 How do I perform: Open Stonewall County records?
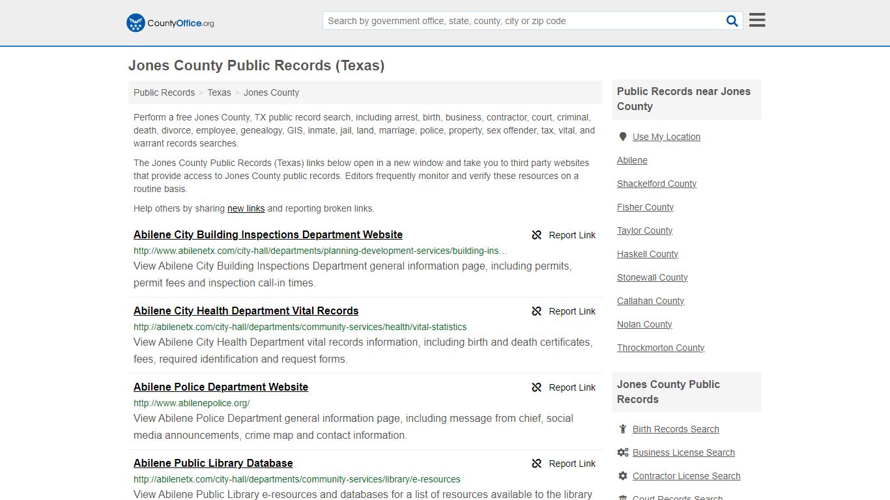click(x=652, y=277)
